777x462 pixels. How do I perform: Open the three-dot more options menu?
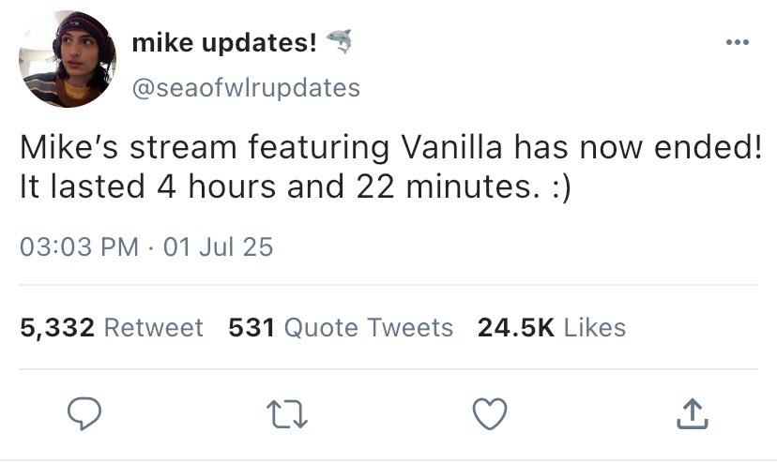click(x=738, y=42)
